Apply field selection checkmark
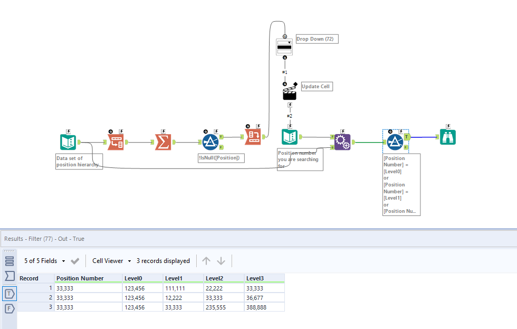This screenshot has height=329, width=517. pos(75,261)
